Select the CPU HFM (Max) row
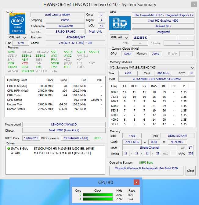The width and height of the screenshot is (199, 205). pyautogui.click(x=55, y=91)
